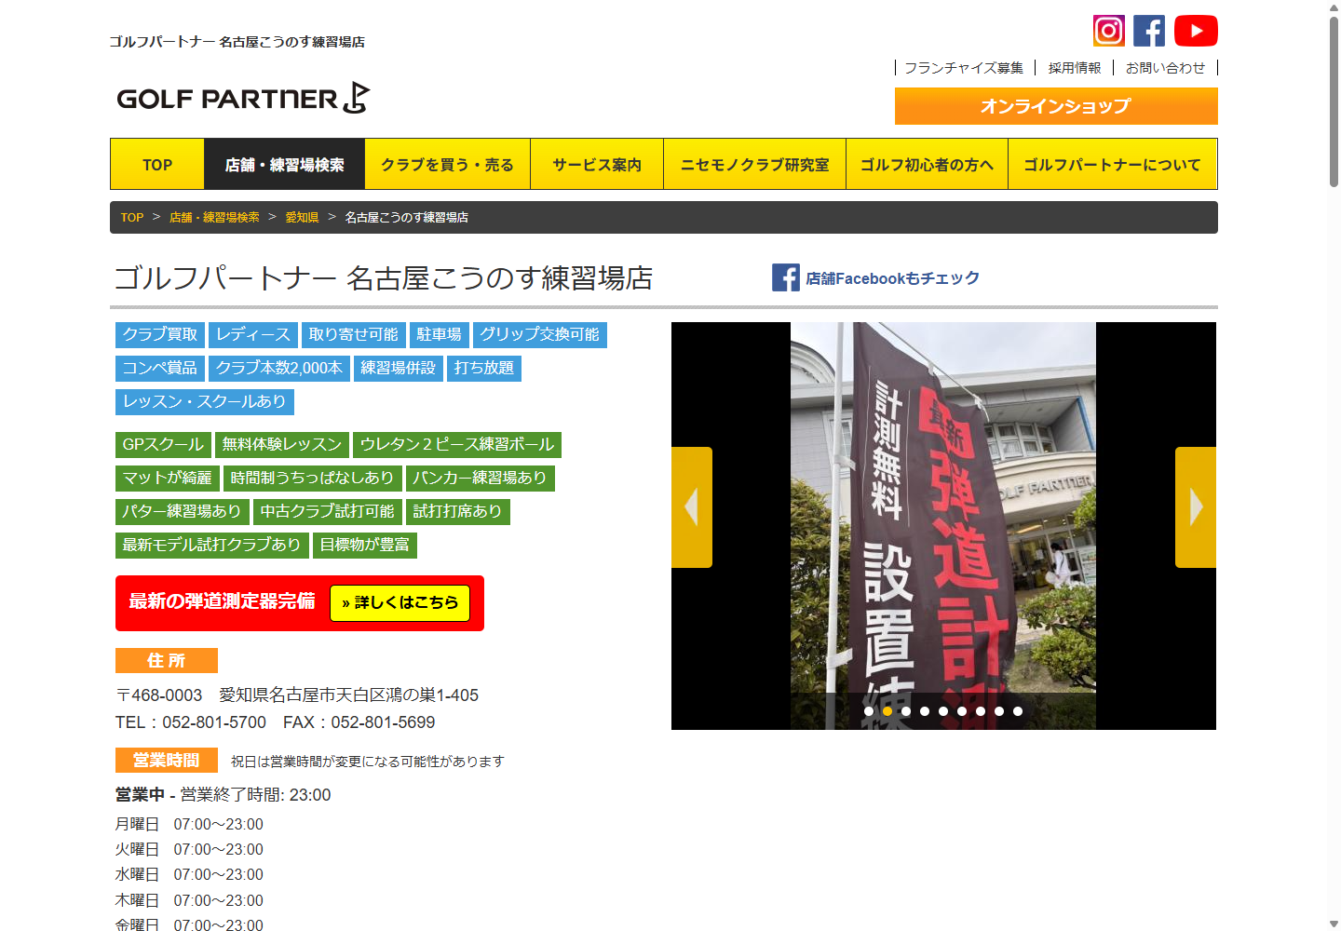Click the 目標物が豊富 green tag

click(365, 546)
